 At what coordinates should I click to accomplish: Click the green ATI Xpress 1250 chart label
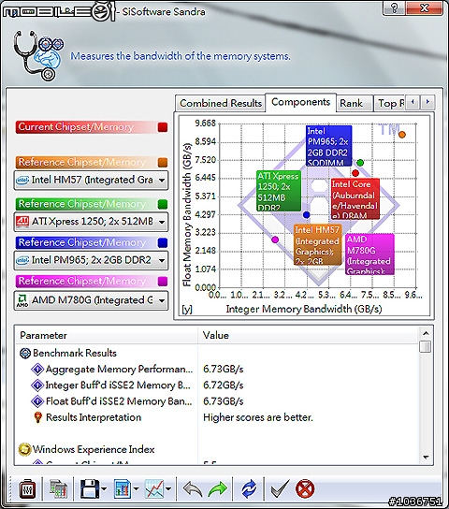tap(279, 191)
